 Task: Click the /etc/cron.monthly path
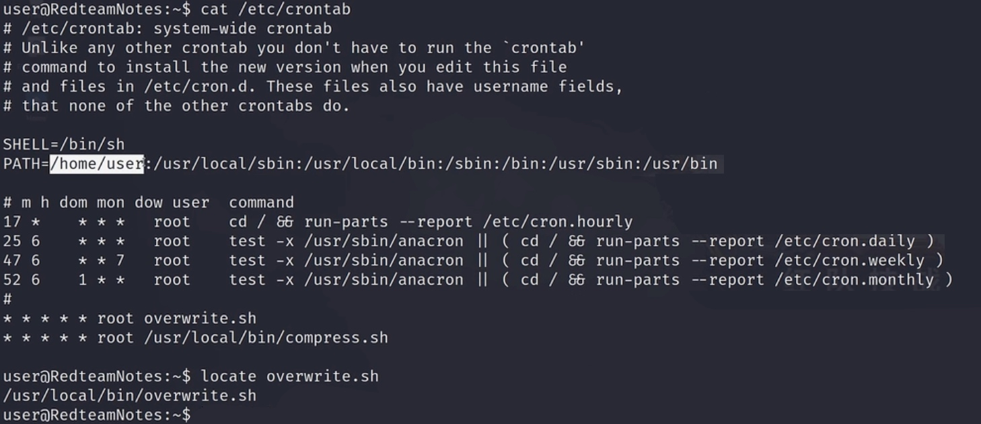click(x=854, y=280)
